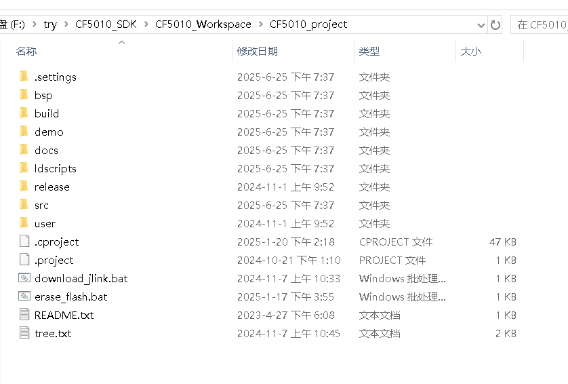Select the download_jlink.bat batch file icon
The width and height of the screenshot is (568, 384).
[x=24, y=278]
